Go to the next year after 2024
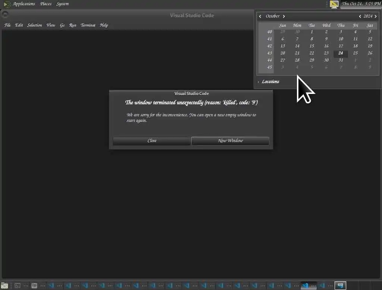Viewport: 382px width, 290px height. (375, 16)
